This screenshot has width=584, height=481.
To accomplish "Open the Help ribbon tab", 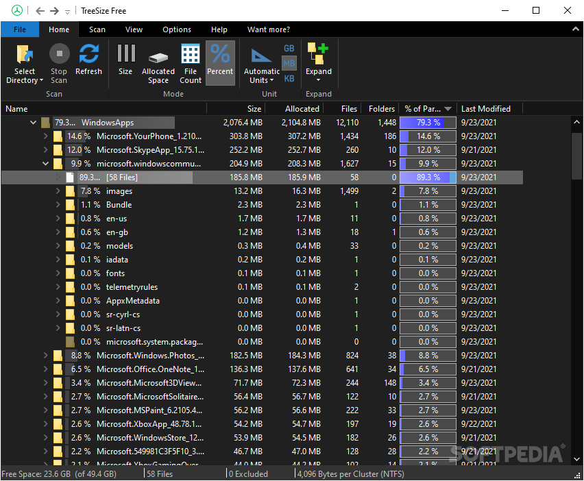I will pyautogui.click(x=219, y=29).
